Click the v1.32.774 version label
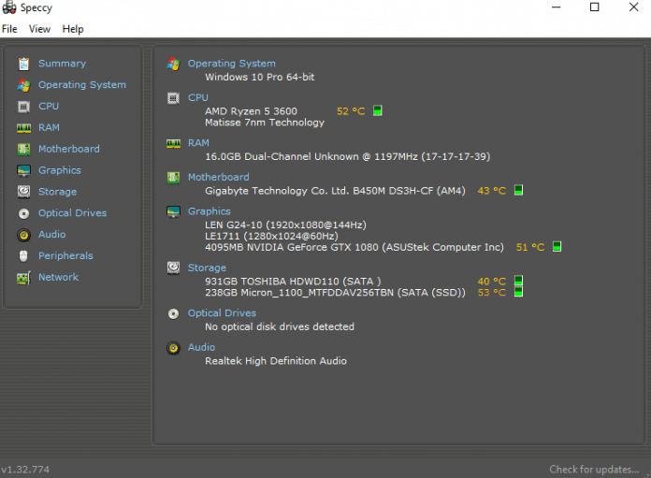 tap(25, 470)
